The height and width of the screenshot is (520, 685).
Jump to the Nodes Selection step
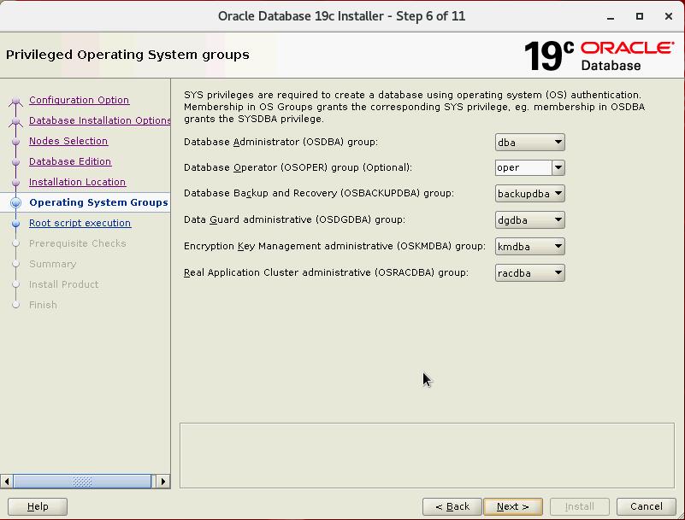pos(68,141)
